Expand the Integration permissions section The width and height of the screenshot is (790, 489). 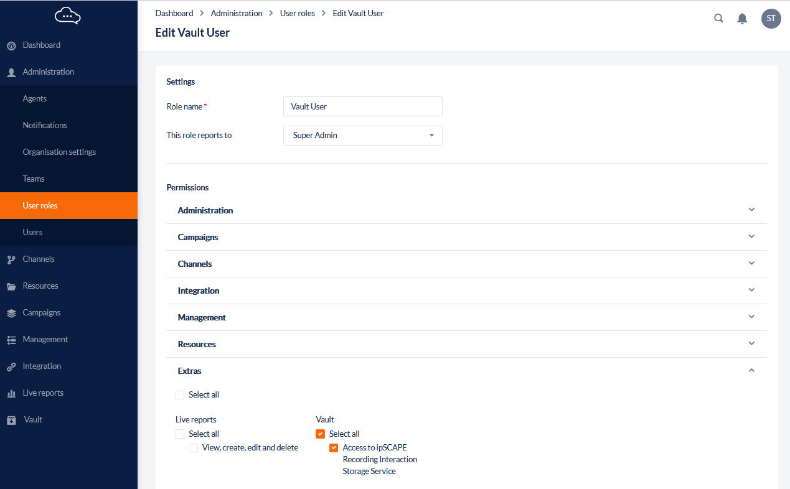pyautogui.click(x=751, y=290)
